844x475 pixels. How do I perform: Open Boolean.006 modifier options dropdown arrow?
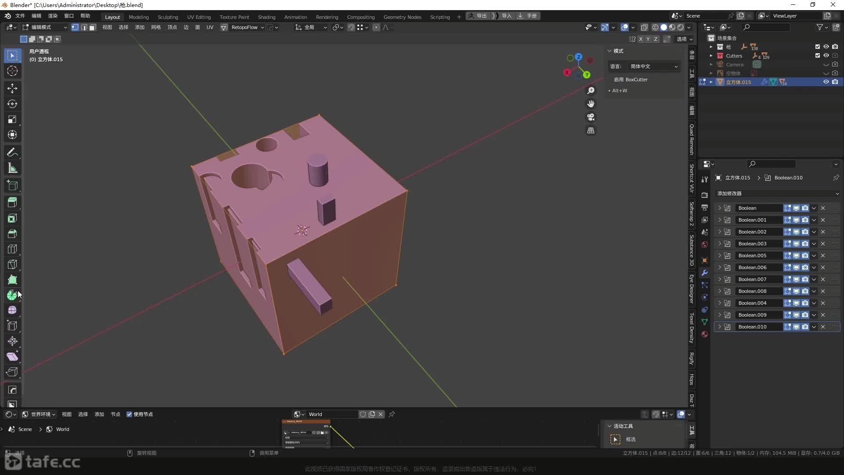tap(814, 267)
